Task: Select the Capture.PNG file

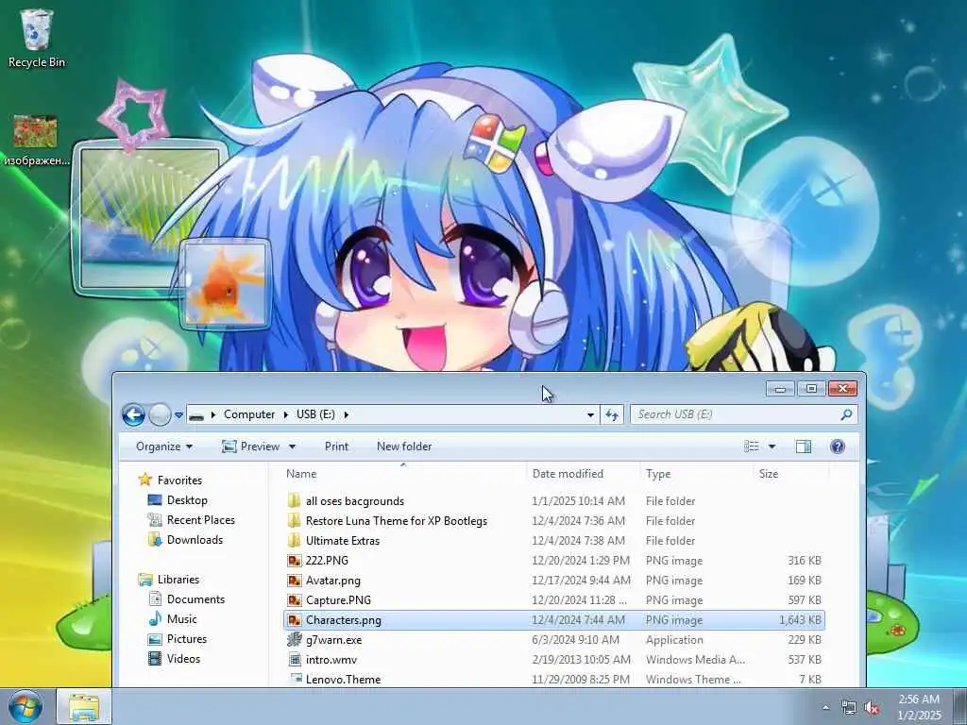Action: coord(553,599)
